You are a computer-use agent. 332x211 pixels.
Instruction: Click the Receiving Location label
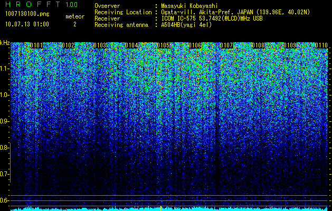(123, 12)
